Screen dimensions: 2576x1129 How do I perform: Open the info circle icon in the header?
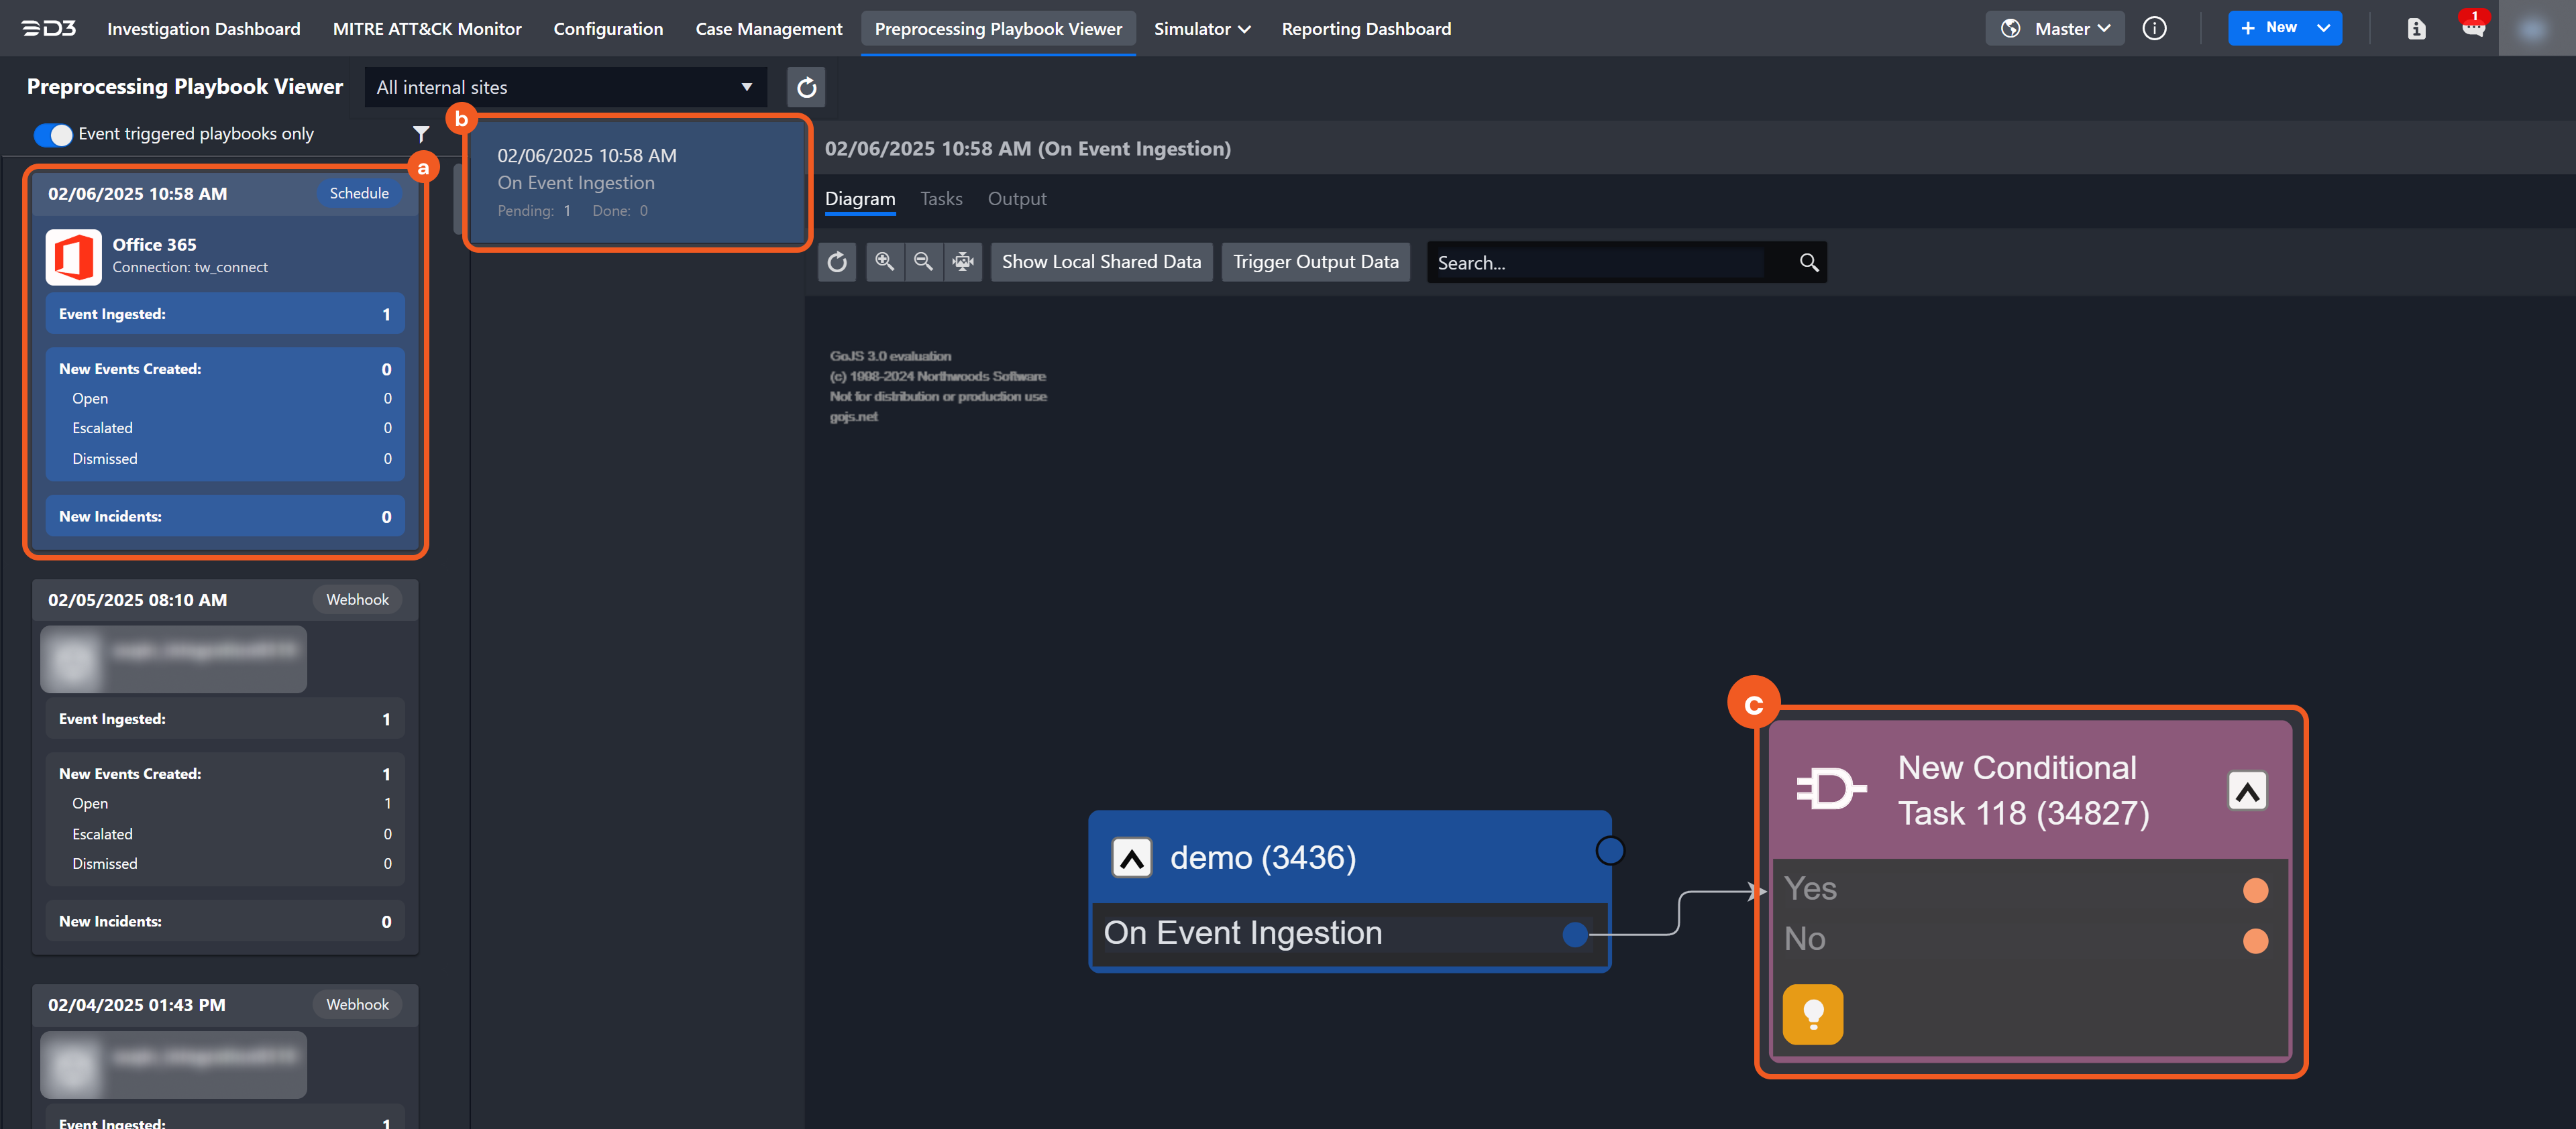coord(2155,29)
